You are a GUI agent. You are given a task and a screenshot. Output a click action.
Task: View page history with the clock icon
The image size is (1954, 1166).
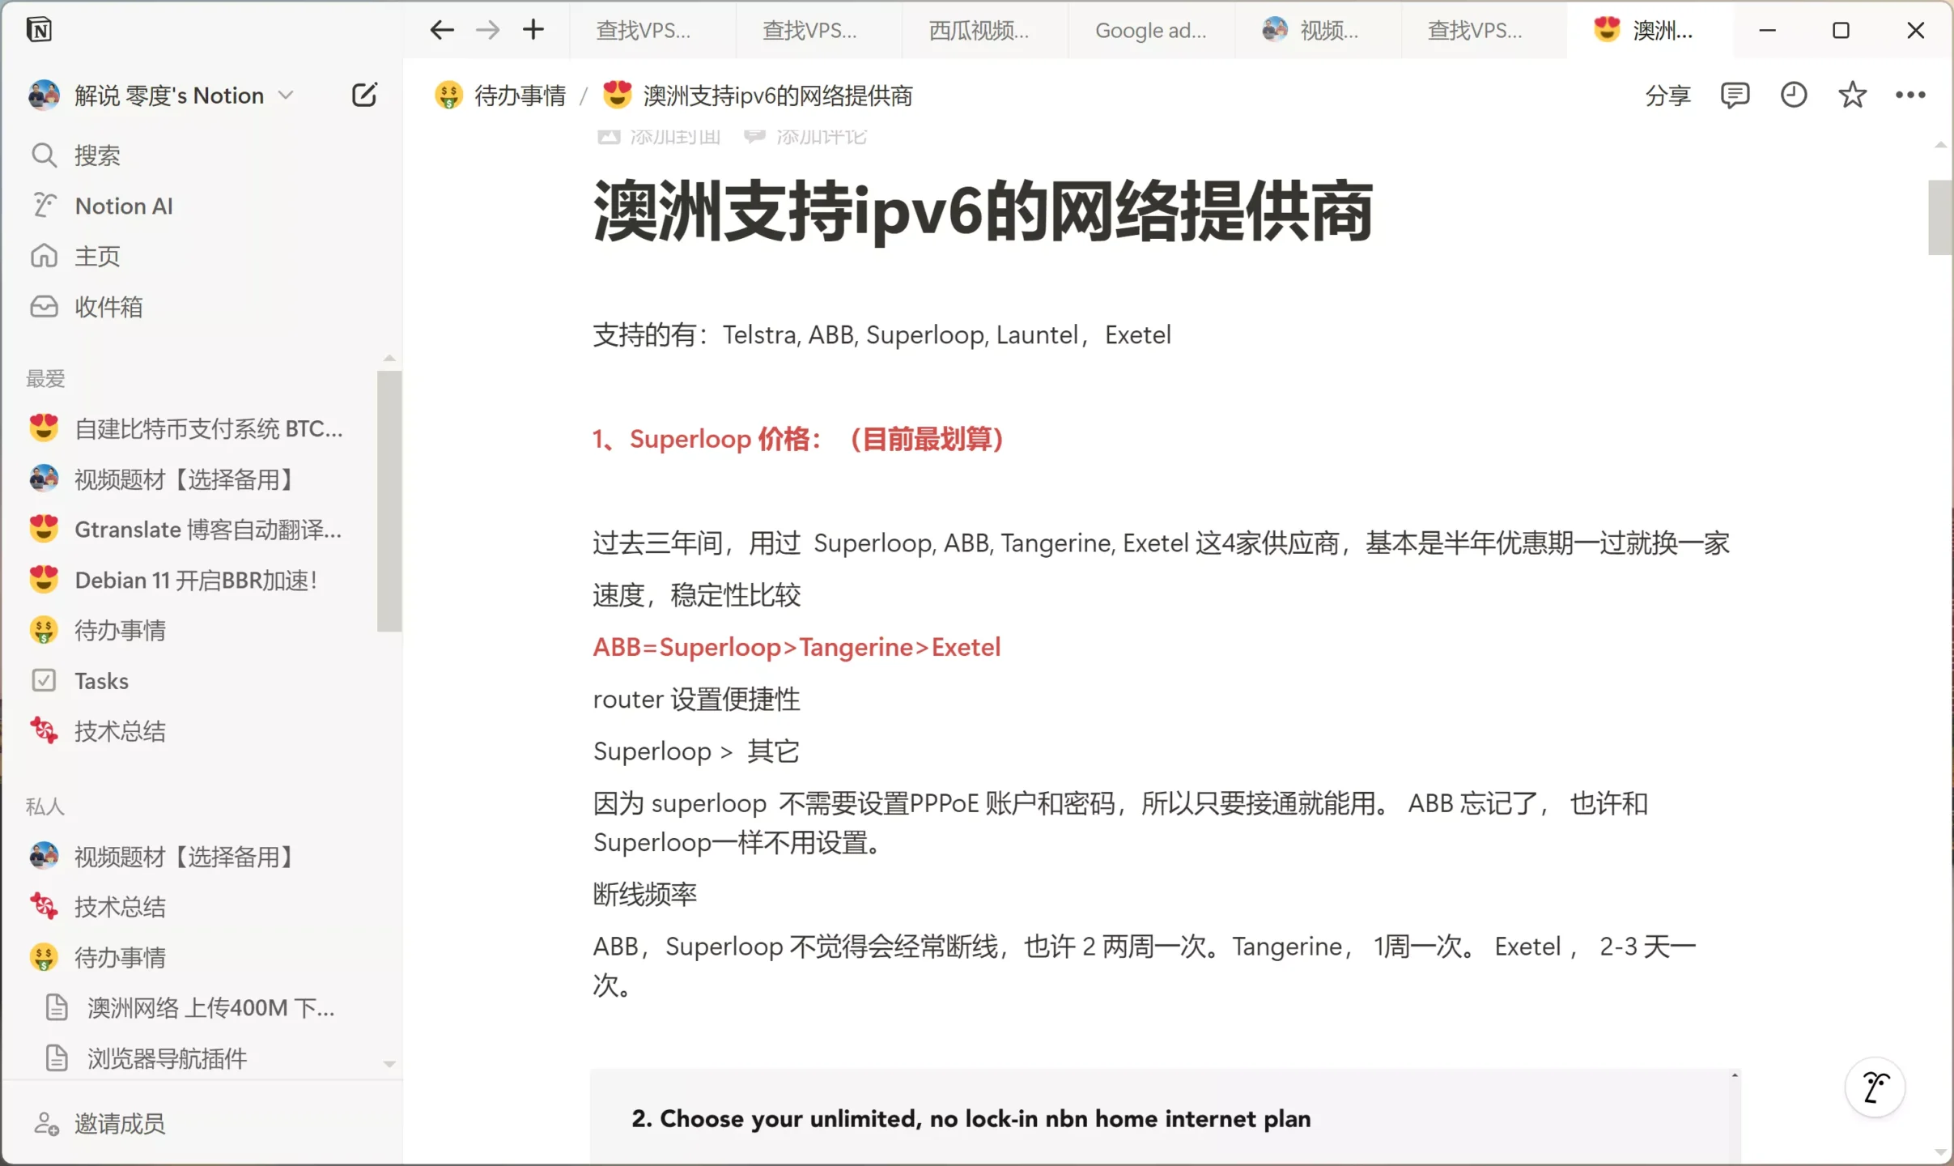click(1793, 95)
